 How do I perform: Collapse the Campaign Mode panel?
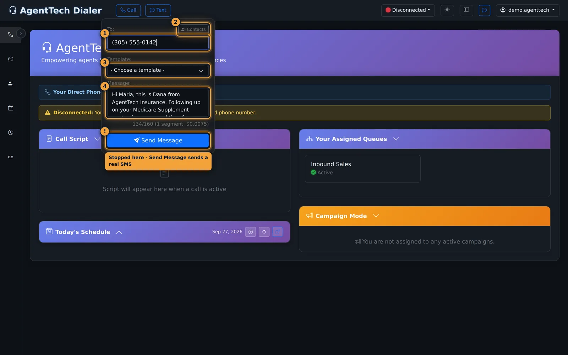click(376, 216)
